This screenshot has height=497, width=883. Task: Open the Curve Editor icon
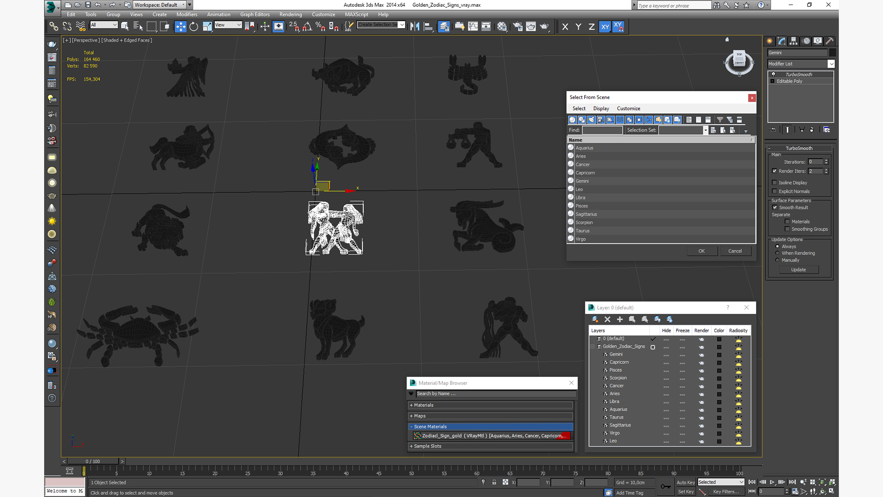[x=473, y=26]
